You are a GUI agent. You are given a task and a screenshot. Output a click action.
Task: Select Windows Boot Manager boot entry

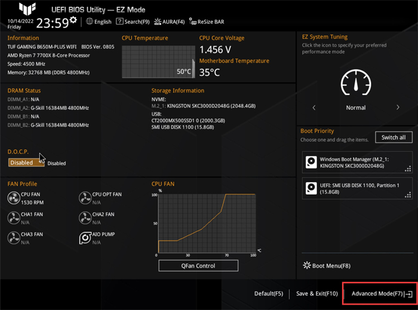pos(357,162)
